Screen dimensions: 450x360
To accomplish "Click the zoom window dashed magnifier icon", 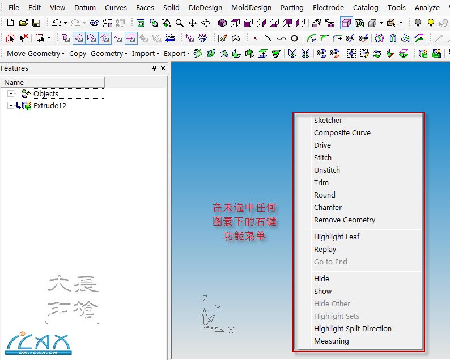I will 167,23.
